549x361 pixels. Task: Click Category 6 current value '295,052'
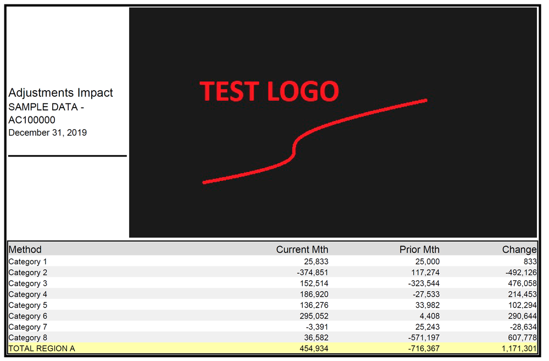[314, 316]
